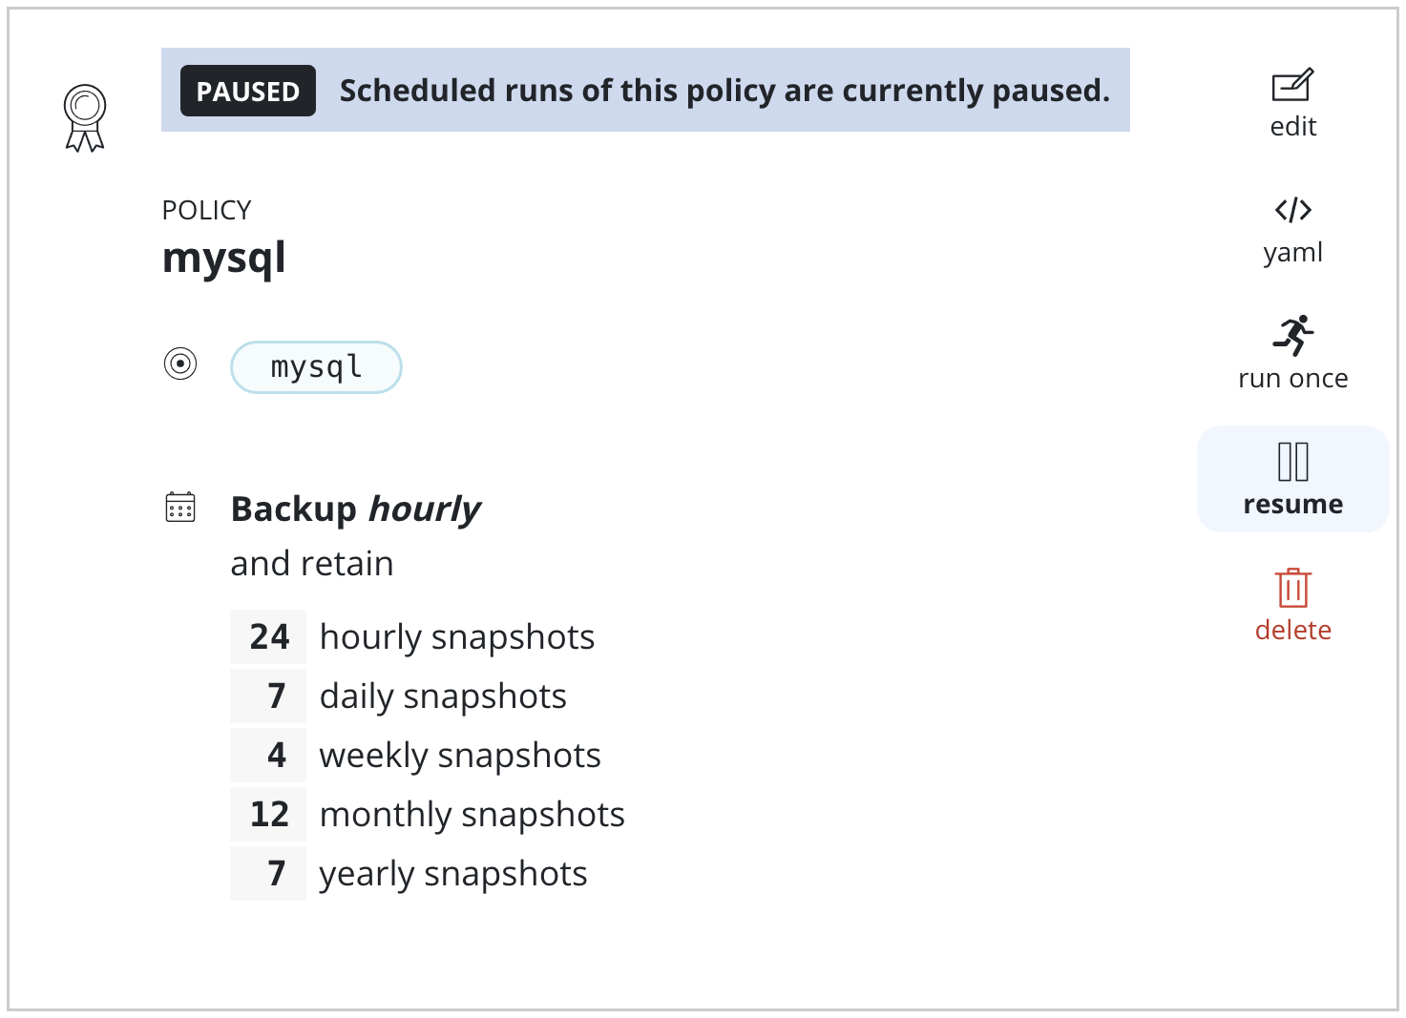The height and width of the screenshot is (1018, 1406).
Task: Click the PAUSED status badge
Action: pos(248,91)
